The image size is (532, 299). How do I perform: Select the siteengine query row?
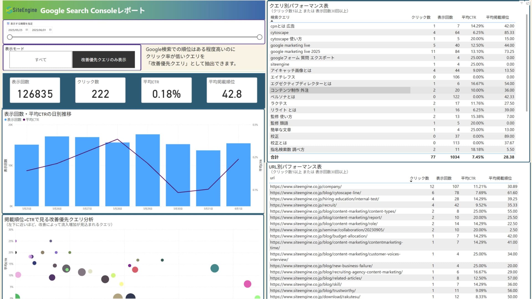(392, 64)
